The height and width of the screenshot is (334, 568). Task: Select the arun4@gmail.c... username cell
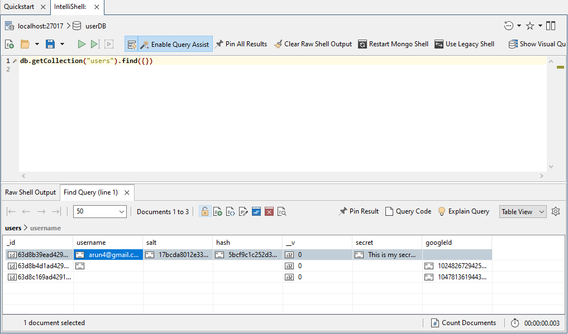click(108, 255)
